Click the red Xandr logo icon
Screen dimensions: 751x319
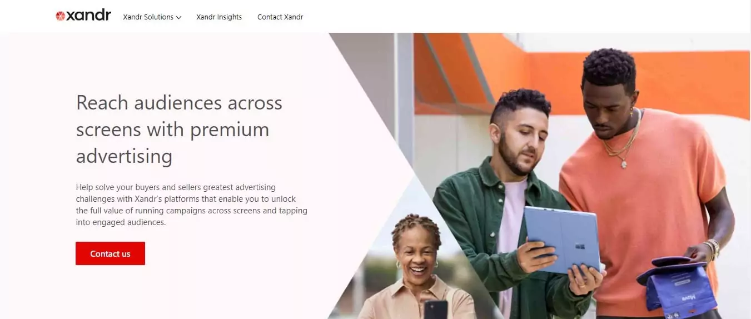click(60, 16)
